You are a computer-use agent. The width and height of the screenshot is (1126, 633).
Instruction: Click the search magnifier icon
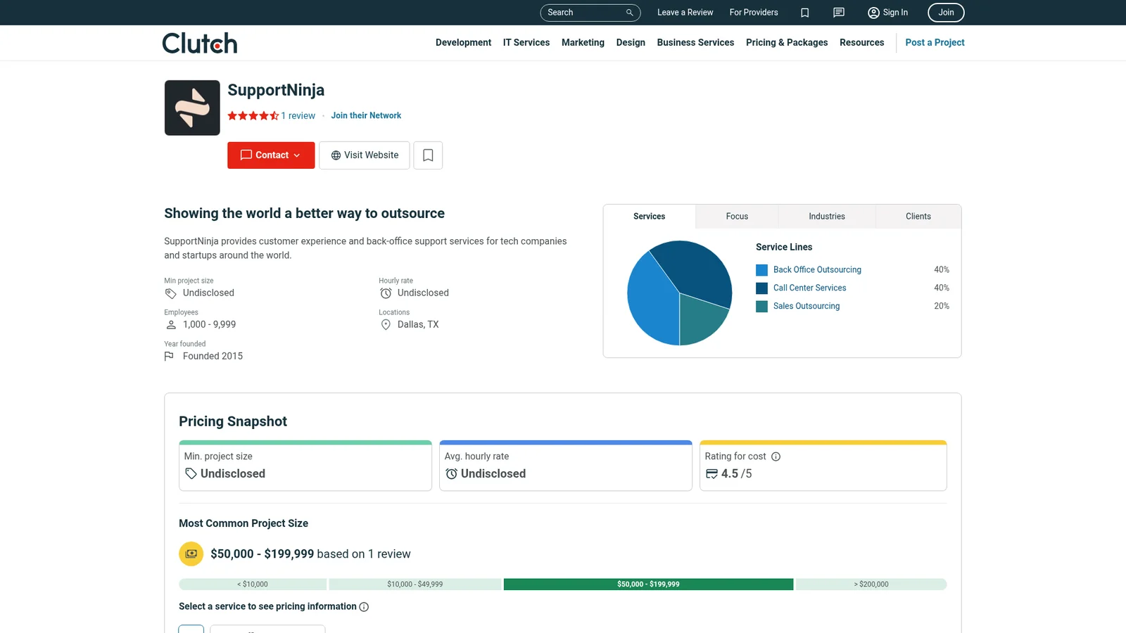[630, 13]
